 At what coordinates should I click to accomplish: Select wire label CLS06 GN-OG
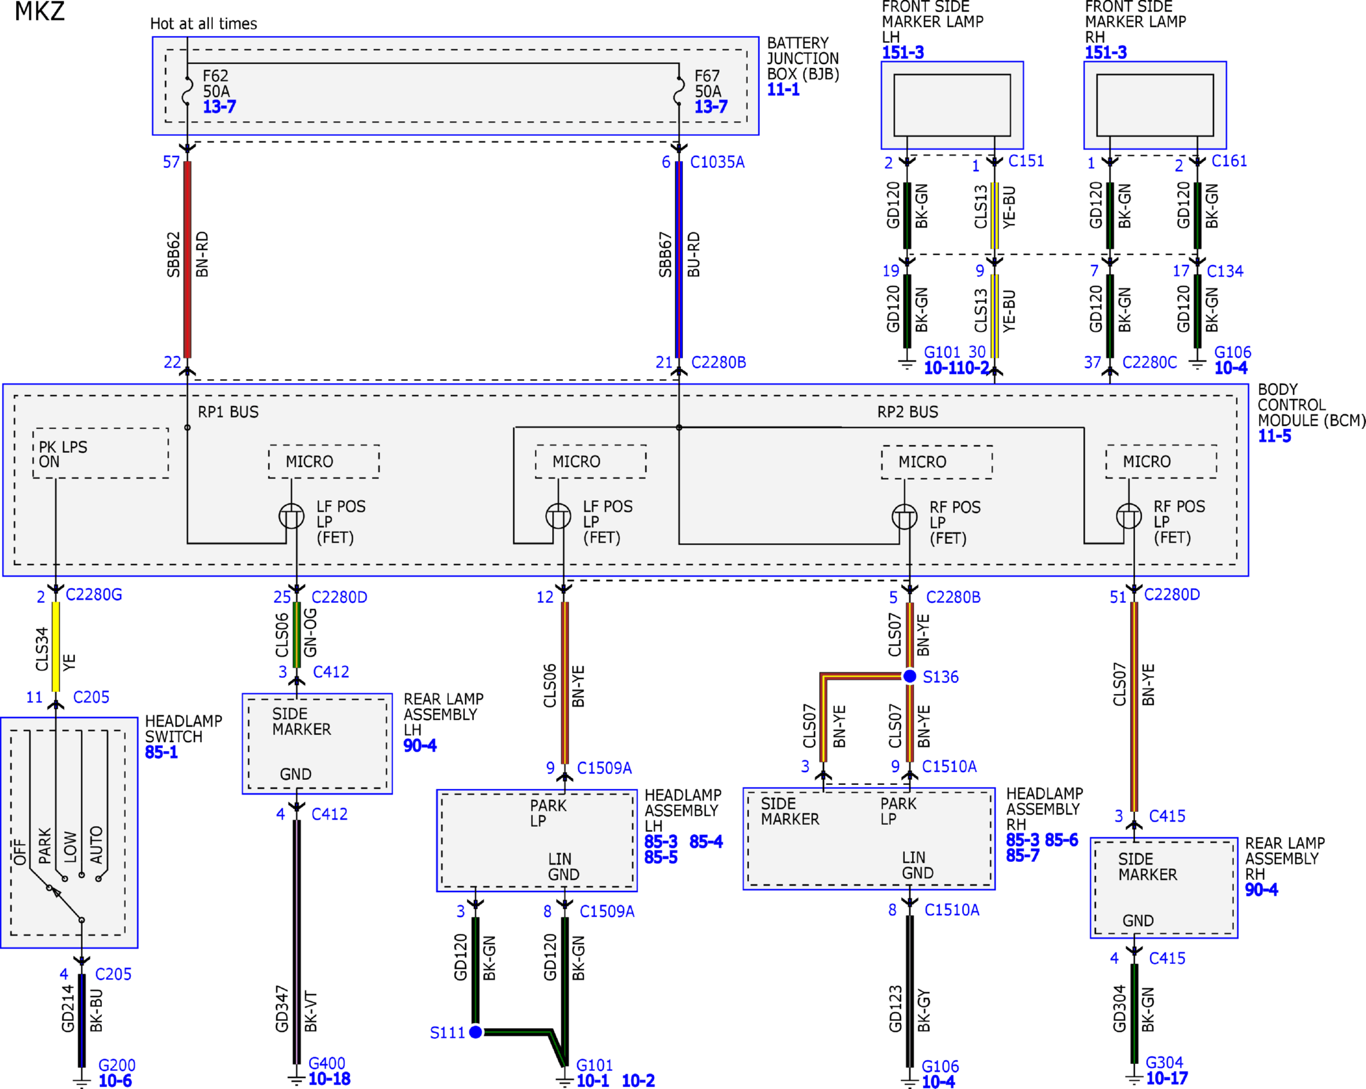point(296,634)
